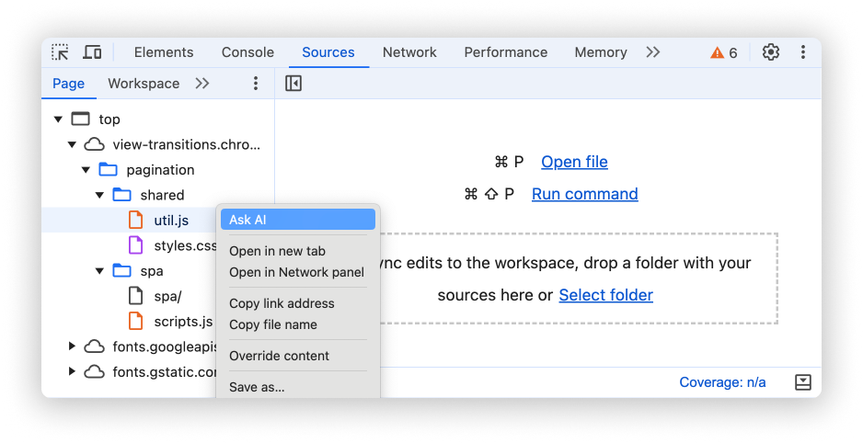
Task: Collapse the spa folder
Action: point(100,271)
